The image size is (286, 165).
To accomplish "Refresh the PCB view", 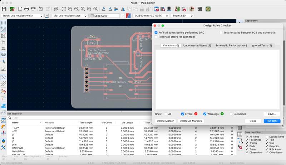I will (x=64, y=9).
